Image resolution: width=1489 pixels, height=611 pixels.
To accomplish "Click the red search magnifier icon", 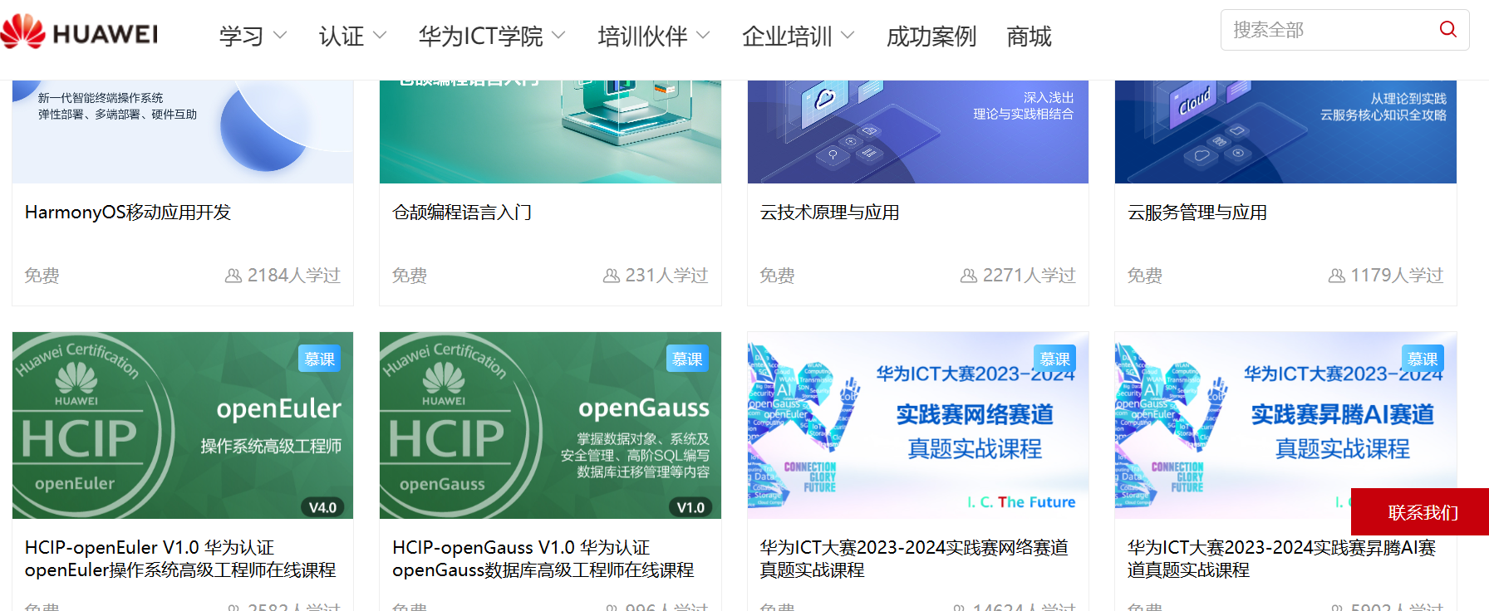I will click(x=1447, y=29).
